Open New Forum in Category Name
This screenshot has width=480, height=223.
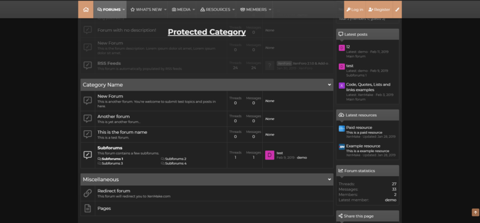110,96
